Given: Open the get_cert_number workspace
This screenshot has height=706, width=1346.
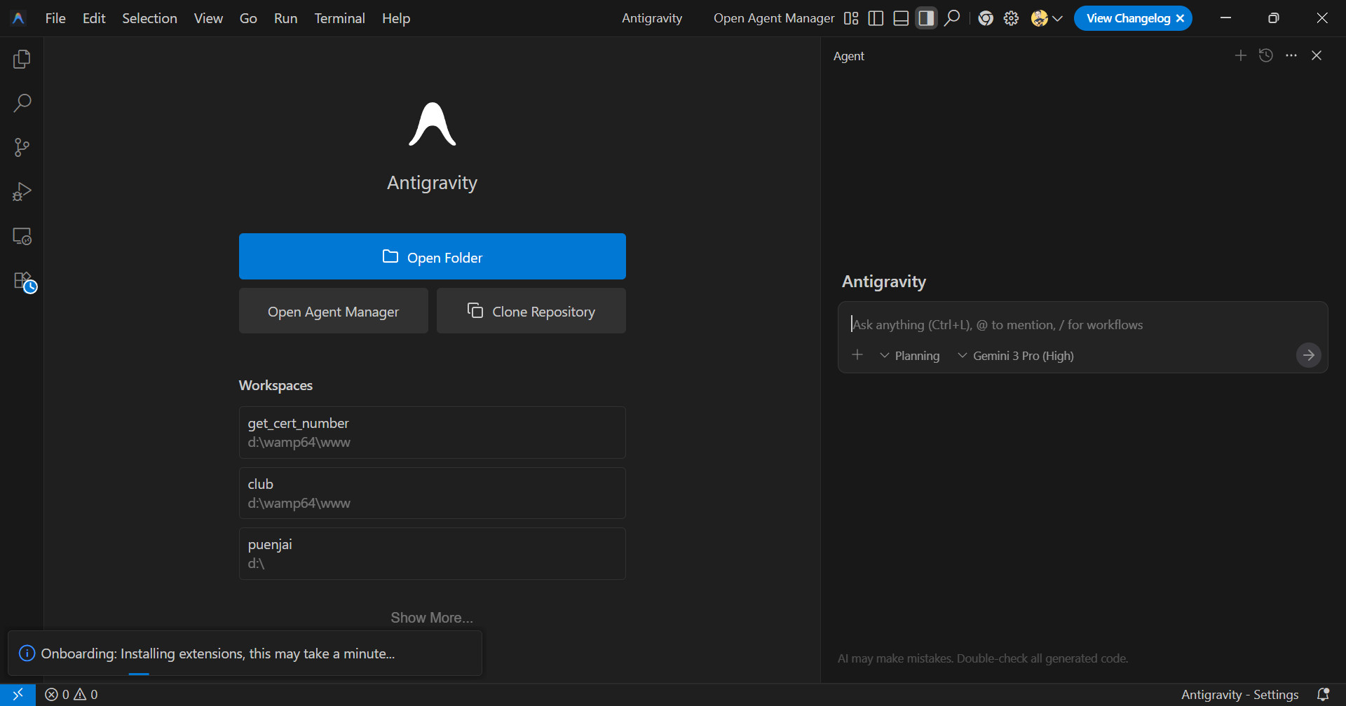Looking at the screenshot, I should [433, 432].
